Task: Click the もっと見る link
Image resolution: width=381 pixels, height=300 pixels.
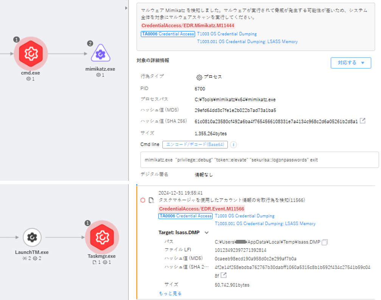Action: [170, 293]
